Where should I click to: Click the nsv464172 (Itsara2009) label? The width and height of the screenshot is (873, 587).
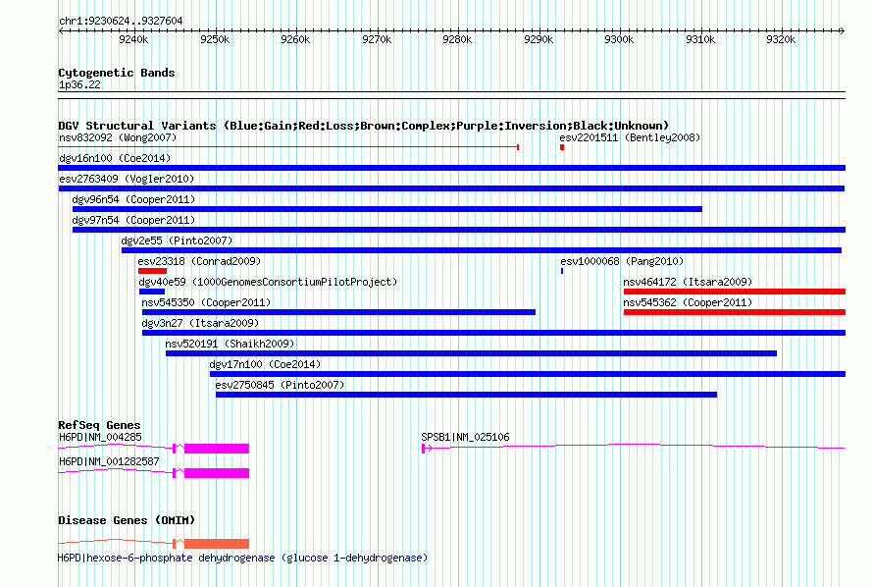(688, 282)
